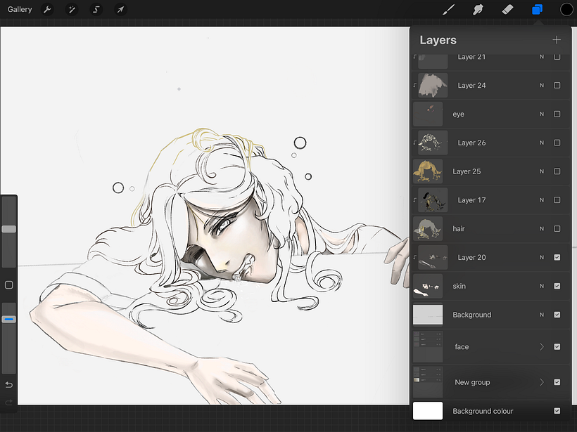The image size is (577, 432).
Task: Add a new layer with plus icon
Action: pos(557,39)
